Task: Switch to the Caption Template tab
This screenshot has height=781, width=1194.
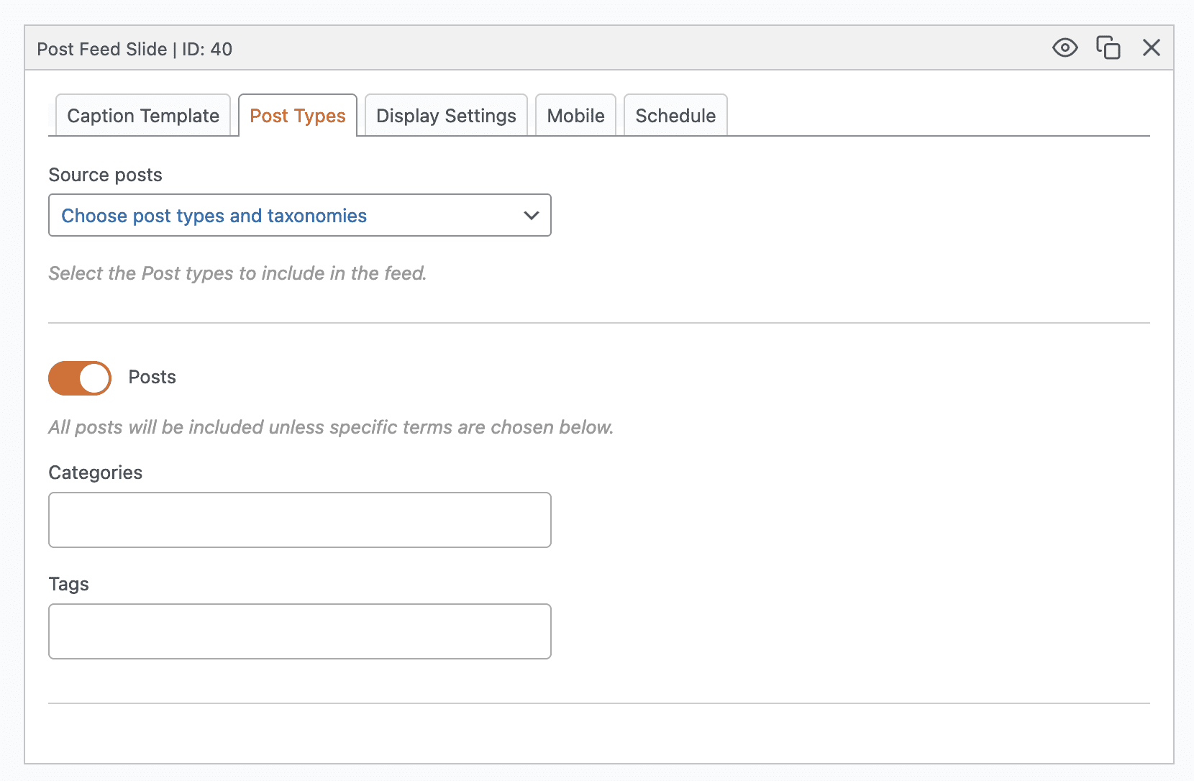Action: (x=143, y=116)
